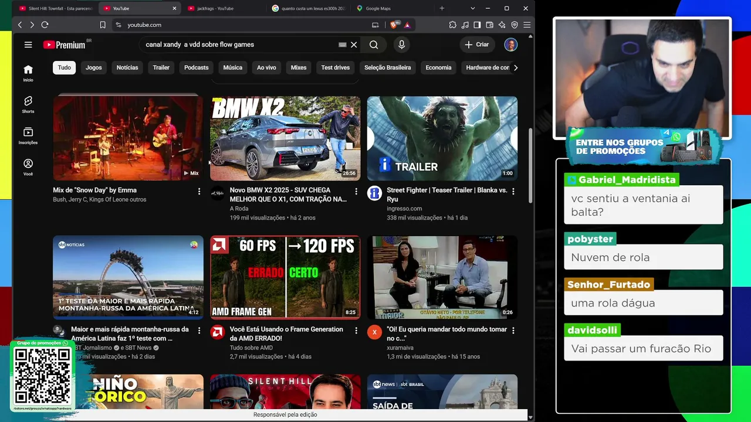Visit the A Roda channel link
This screenshot has width=751, height=422.
point(239,209)
